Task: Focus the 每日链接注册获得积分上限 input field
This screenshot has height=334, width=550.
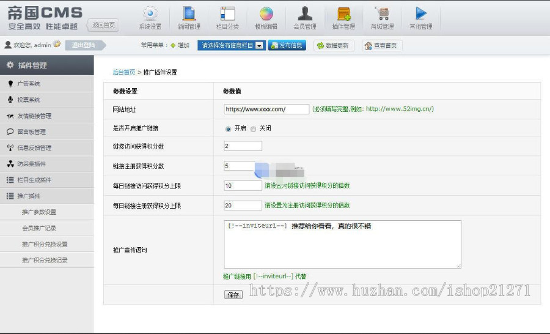Action: [x=243, y=206]
